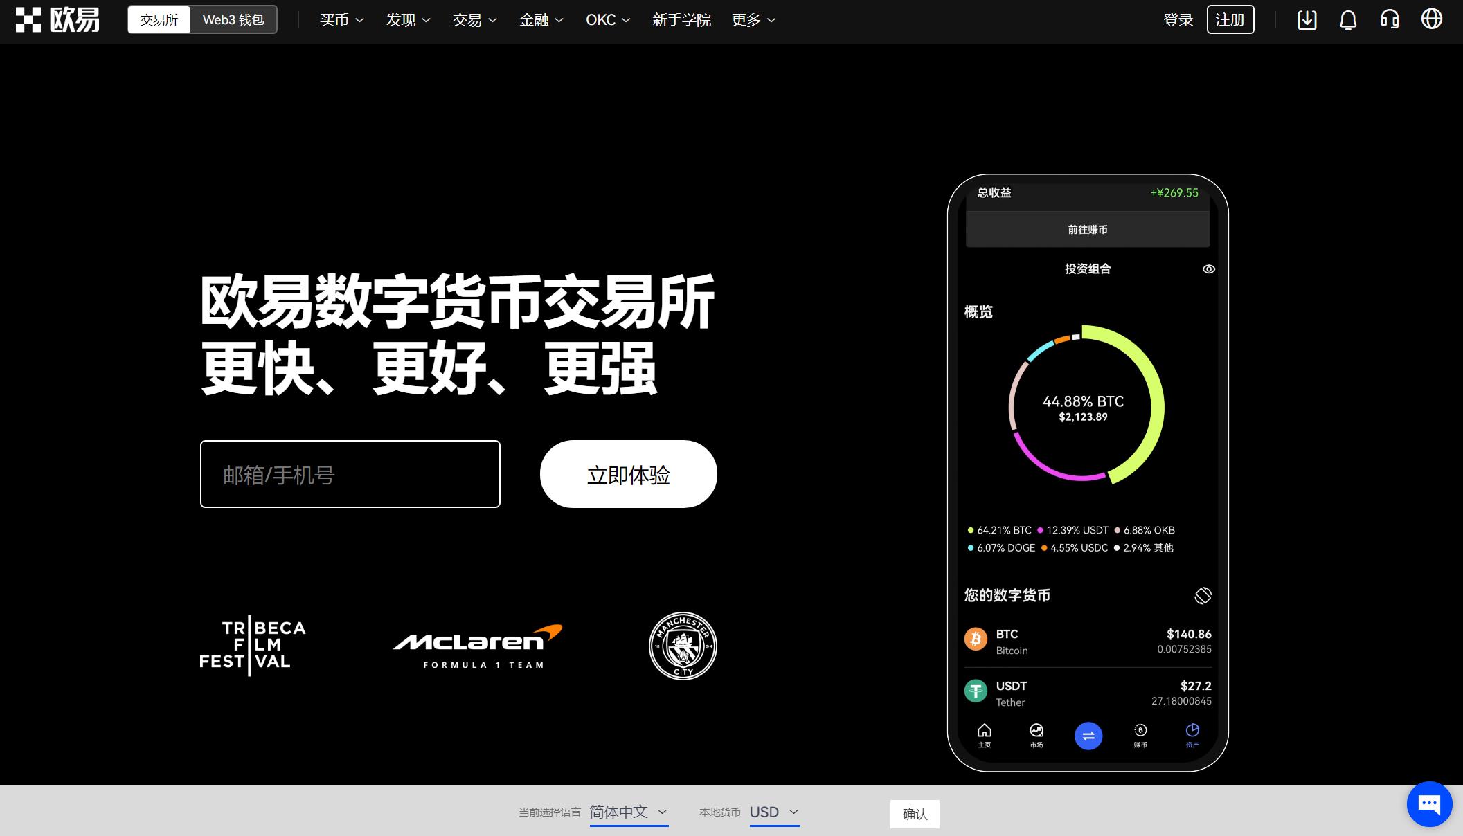Click the tag/label icon on digital currencies
1463x836 pixels.
[1203, 594]
